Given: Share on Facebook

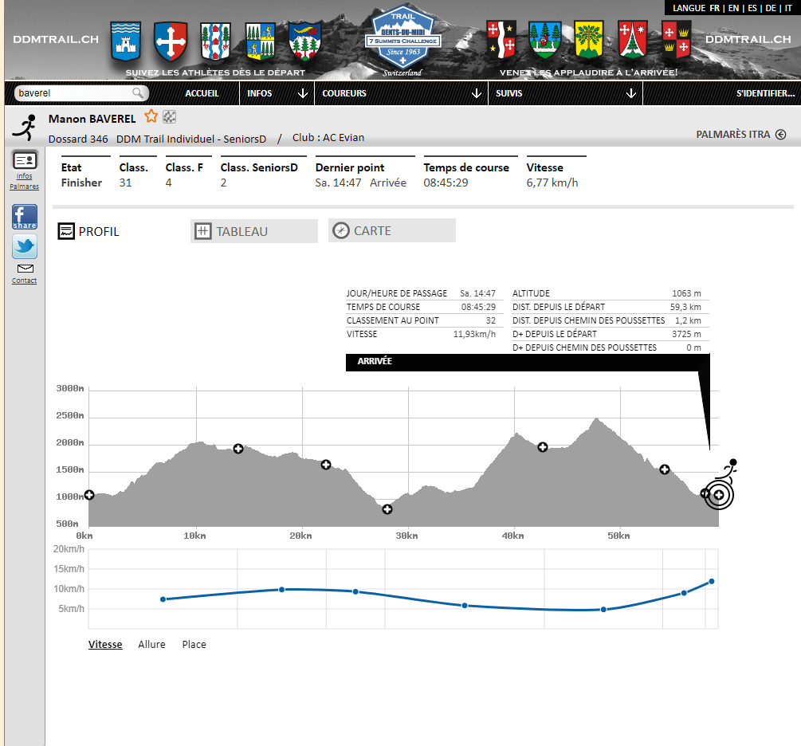Looking at the screenshot, I should [25, 217].
